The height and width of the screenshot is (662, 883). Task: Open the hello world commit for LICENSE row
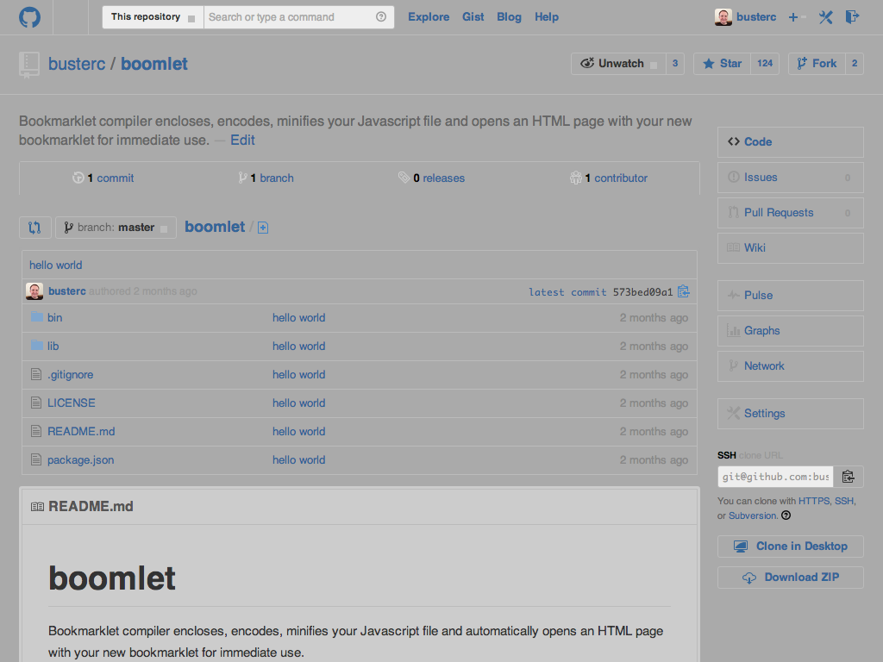click(x=299, y=403)
